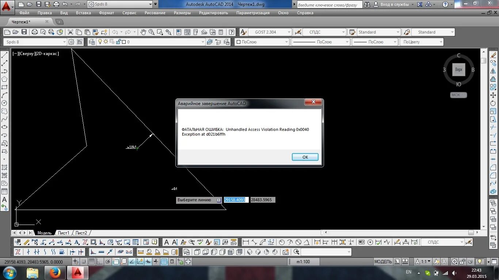499x280 pixels.
Task: Click the QuickCalc calculator icon
Action: point(221,32)
